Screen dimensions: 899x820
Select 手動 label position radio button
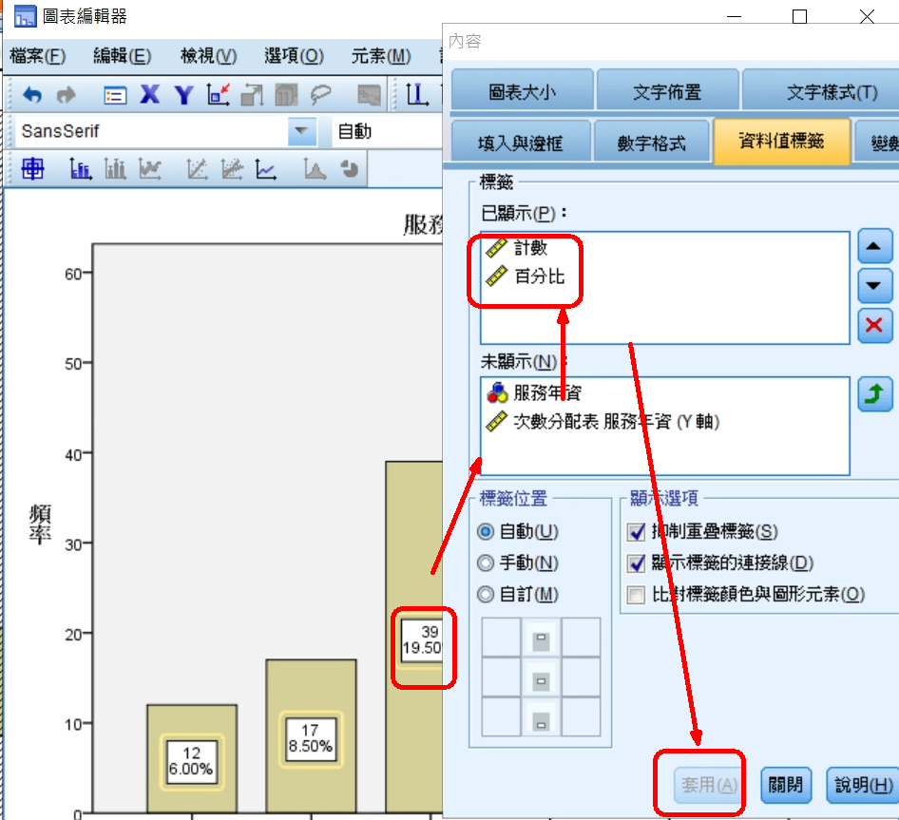(487, 563)
